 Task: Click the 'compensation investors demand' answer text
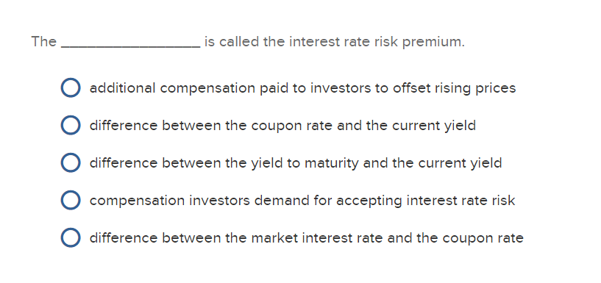point(302,201)
